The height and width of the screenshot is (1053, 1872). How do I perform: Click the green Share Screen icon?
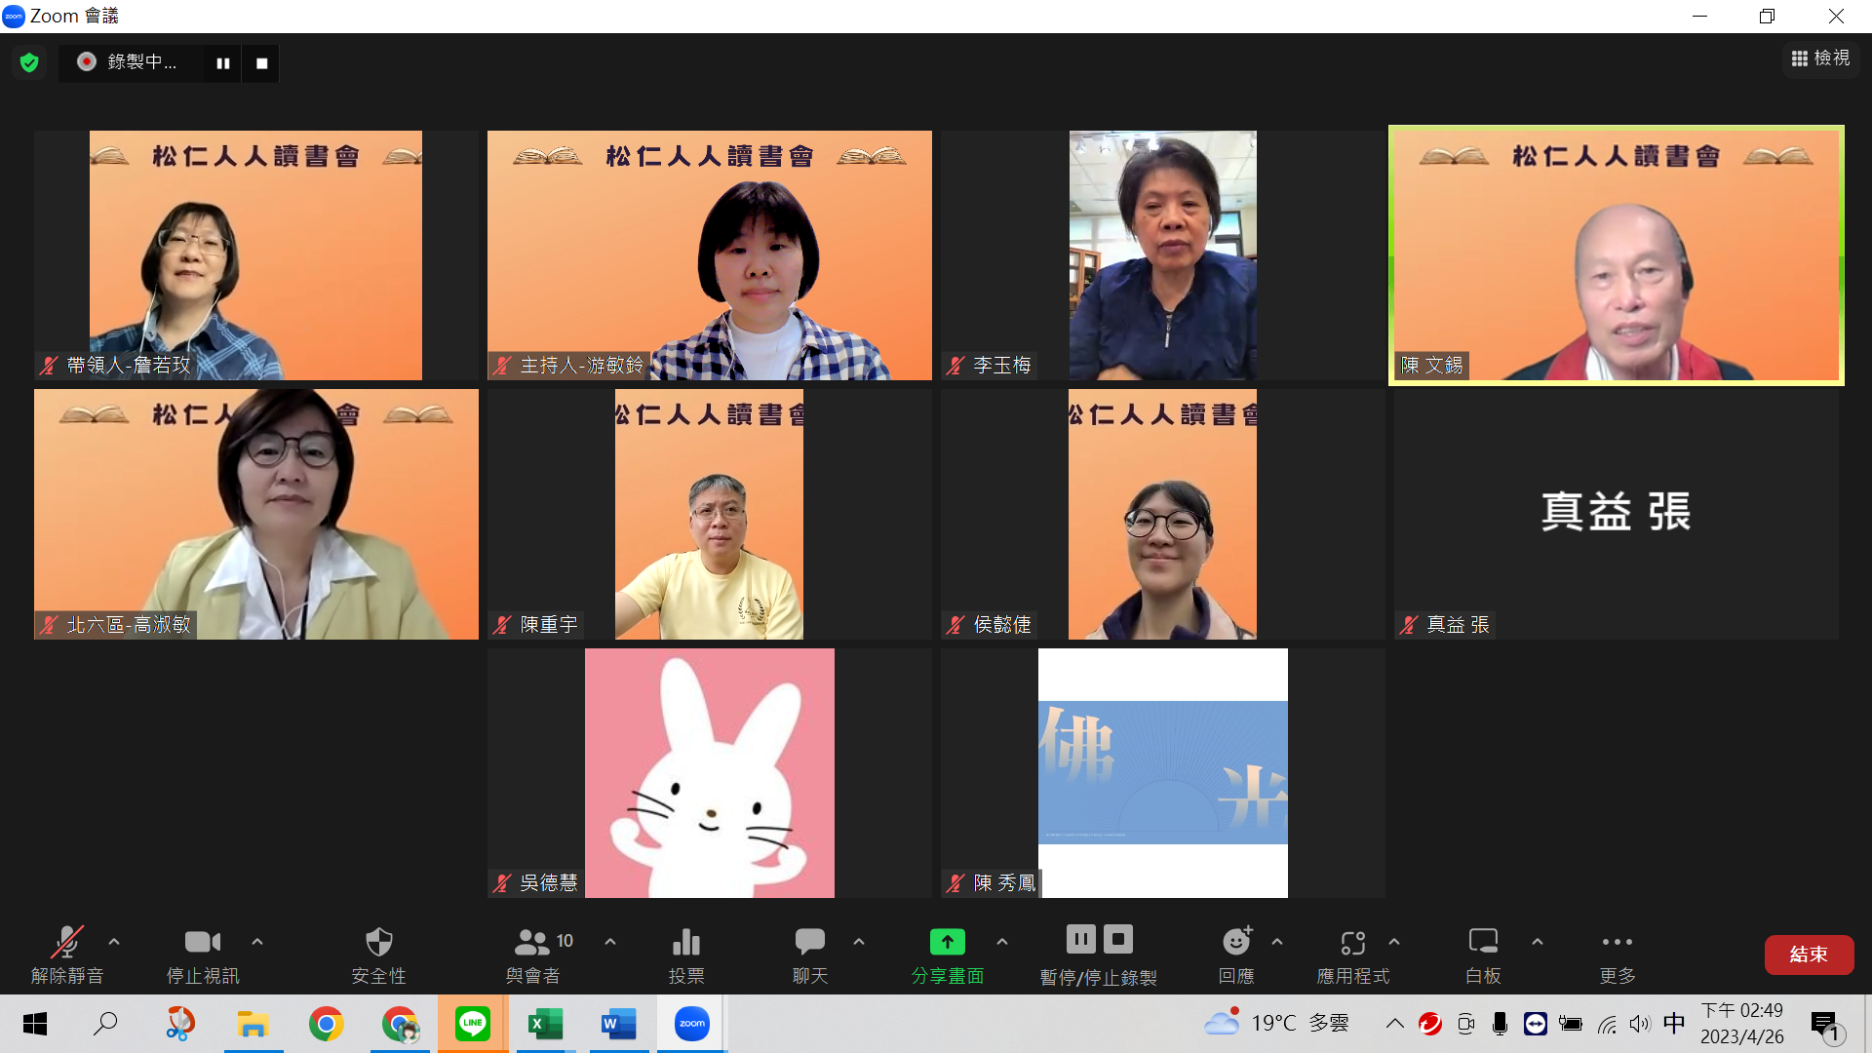(x=947, y=942)
